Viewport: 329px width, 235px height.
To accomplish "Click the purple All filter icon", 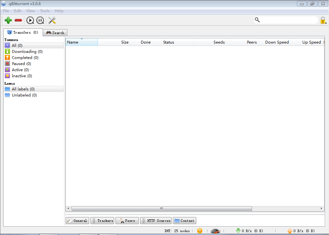I will coord(7,45).
